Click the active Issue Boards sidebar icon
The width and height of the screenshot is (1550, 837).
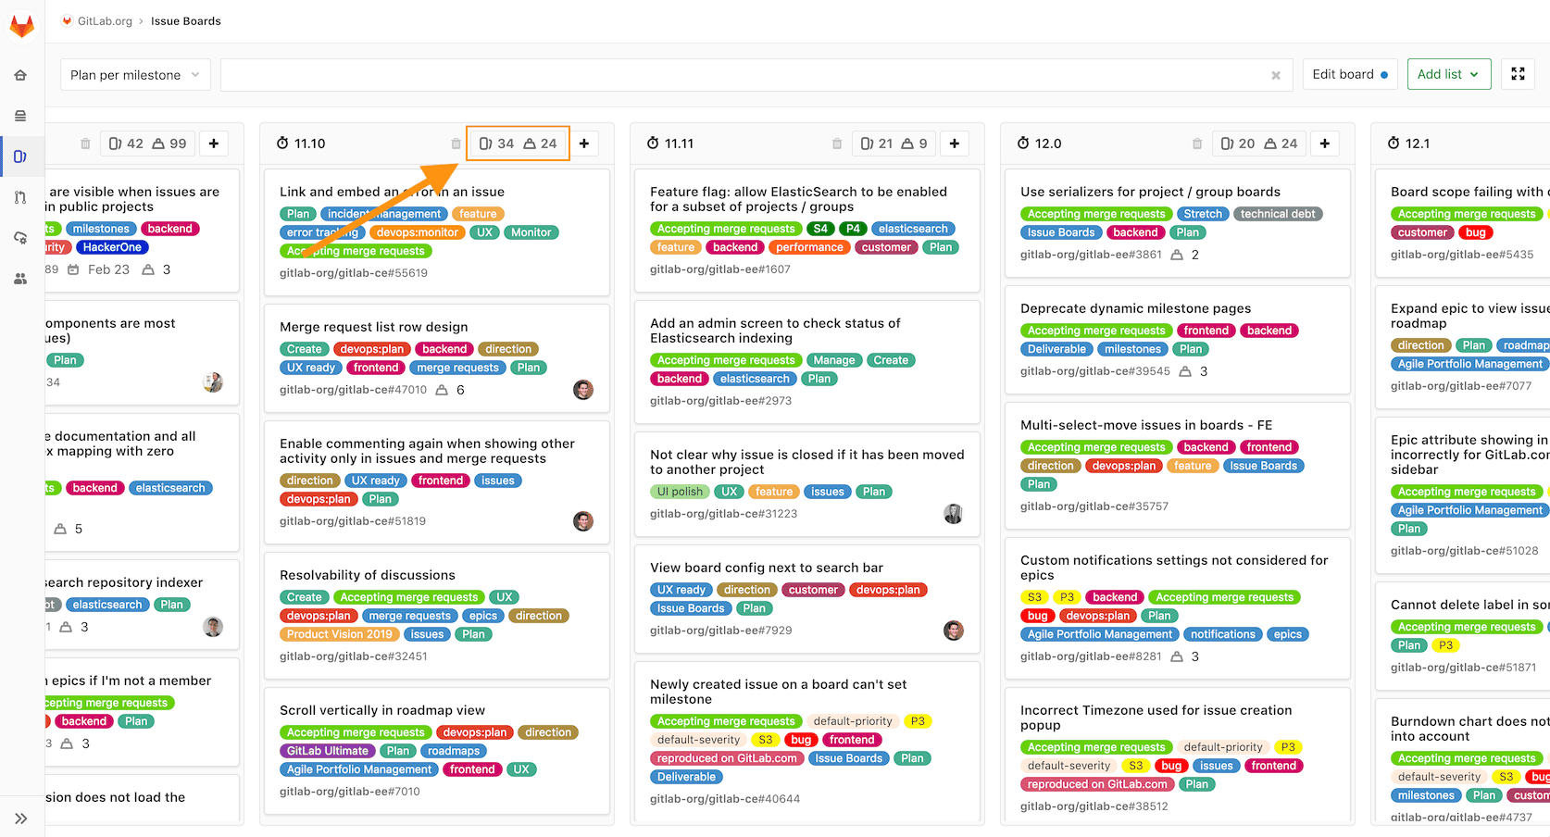(19, 156)
